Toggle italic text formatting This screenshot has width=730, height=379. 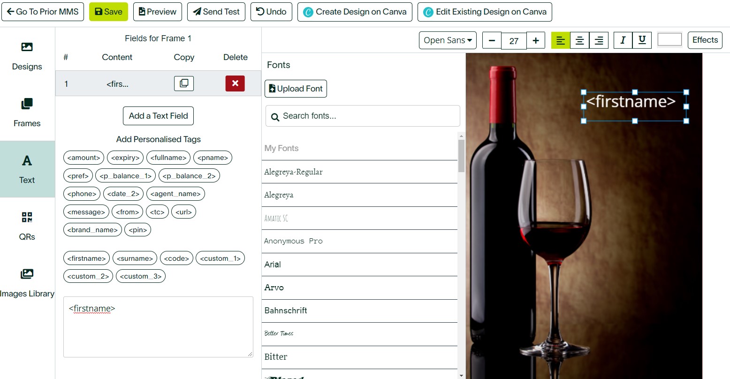(x=623, y=40)
